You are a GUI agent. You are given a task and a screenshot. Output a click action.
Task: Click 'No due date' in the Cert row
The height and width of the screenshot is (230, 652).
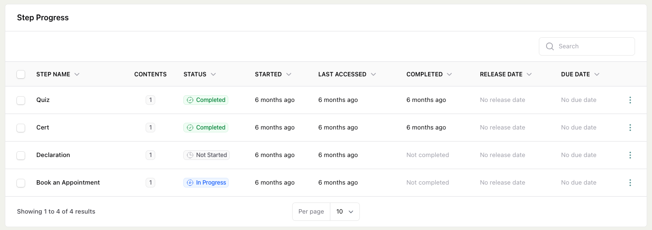pos(578,128)
